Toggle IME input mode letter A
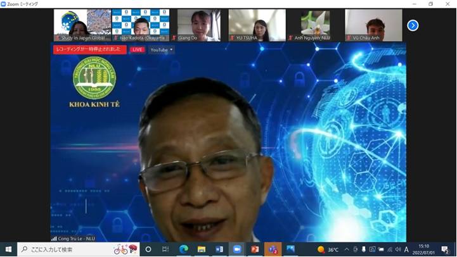This screenshot has height=257, width=457. click(406, 249)
